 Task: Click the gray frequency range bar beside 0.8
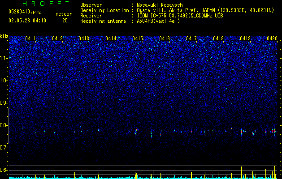coord(9,126)
